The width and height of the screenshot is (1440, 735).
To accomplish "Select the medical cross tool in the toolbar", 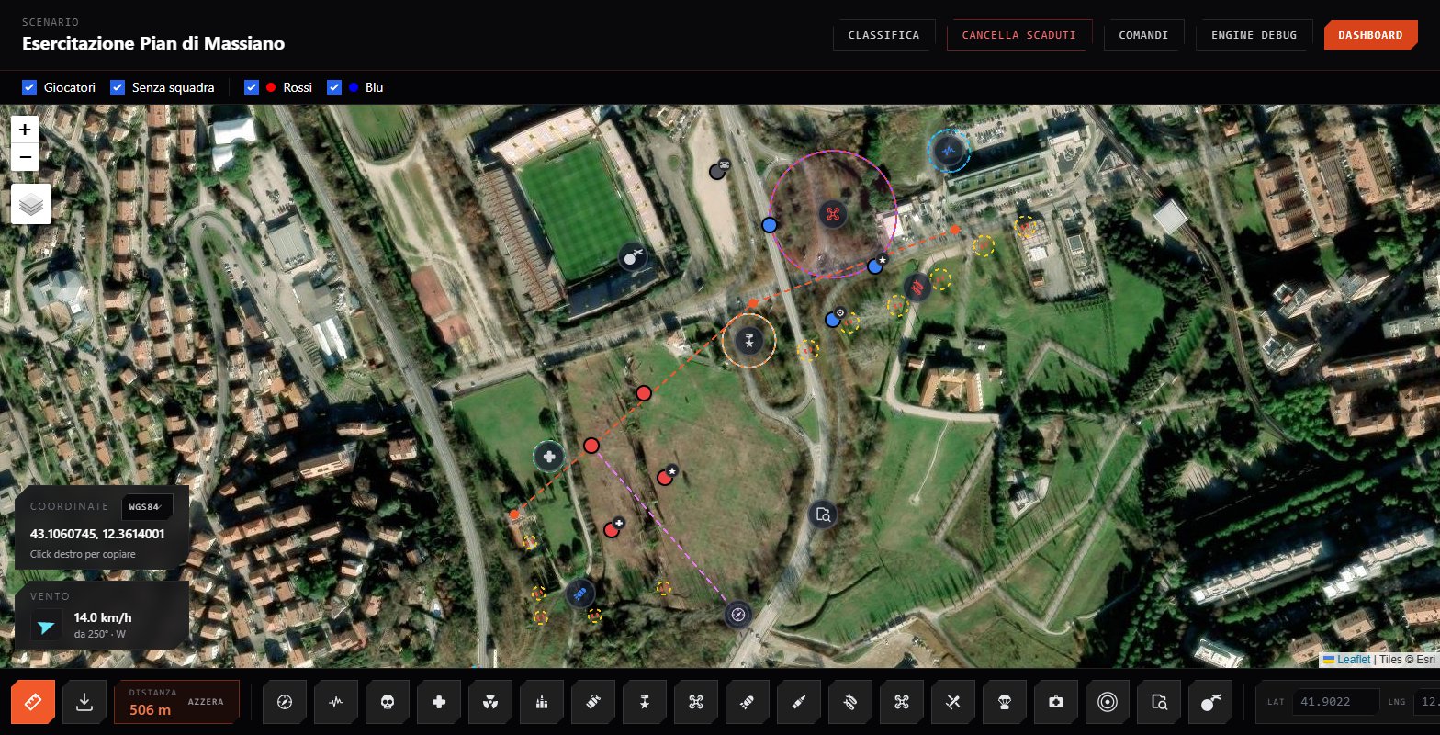I will [x=439, y=702].
